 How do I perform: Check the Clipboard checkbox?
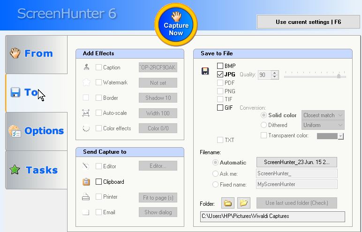98,182
